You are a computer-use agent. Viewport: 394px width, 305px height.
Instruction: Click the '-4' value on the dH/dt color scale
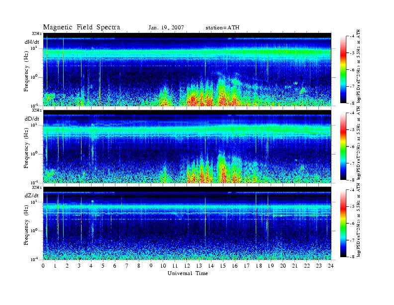tap(352, 36)
